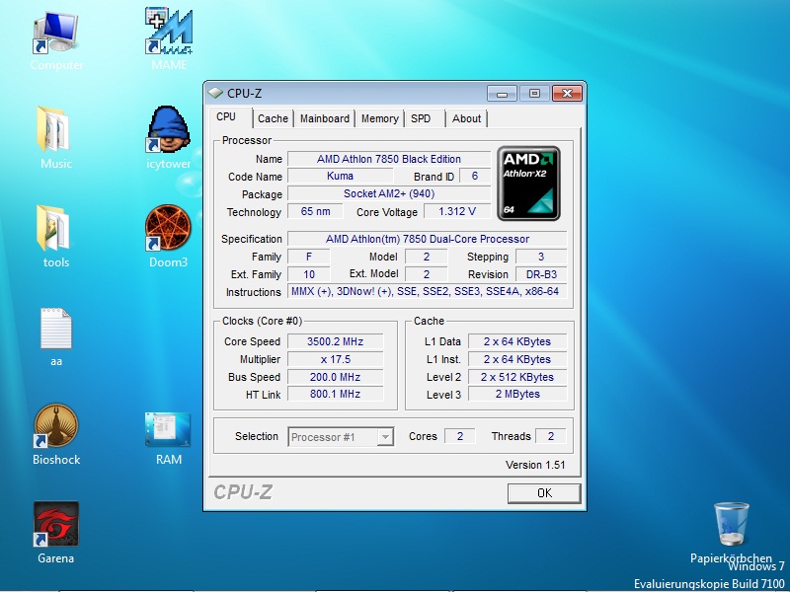
Task: Click the AMD Athlon X2 logo
Action: (x=528, y=184)
